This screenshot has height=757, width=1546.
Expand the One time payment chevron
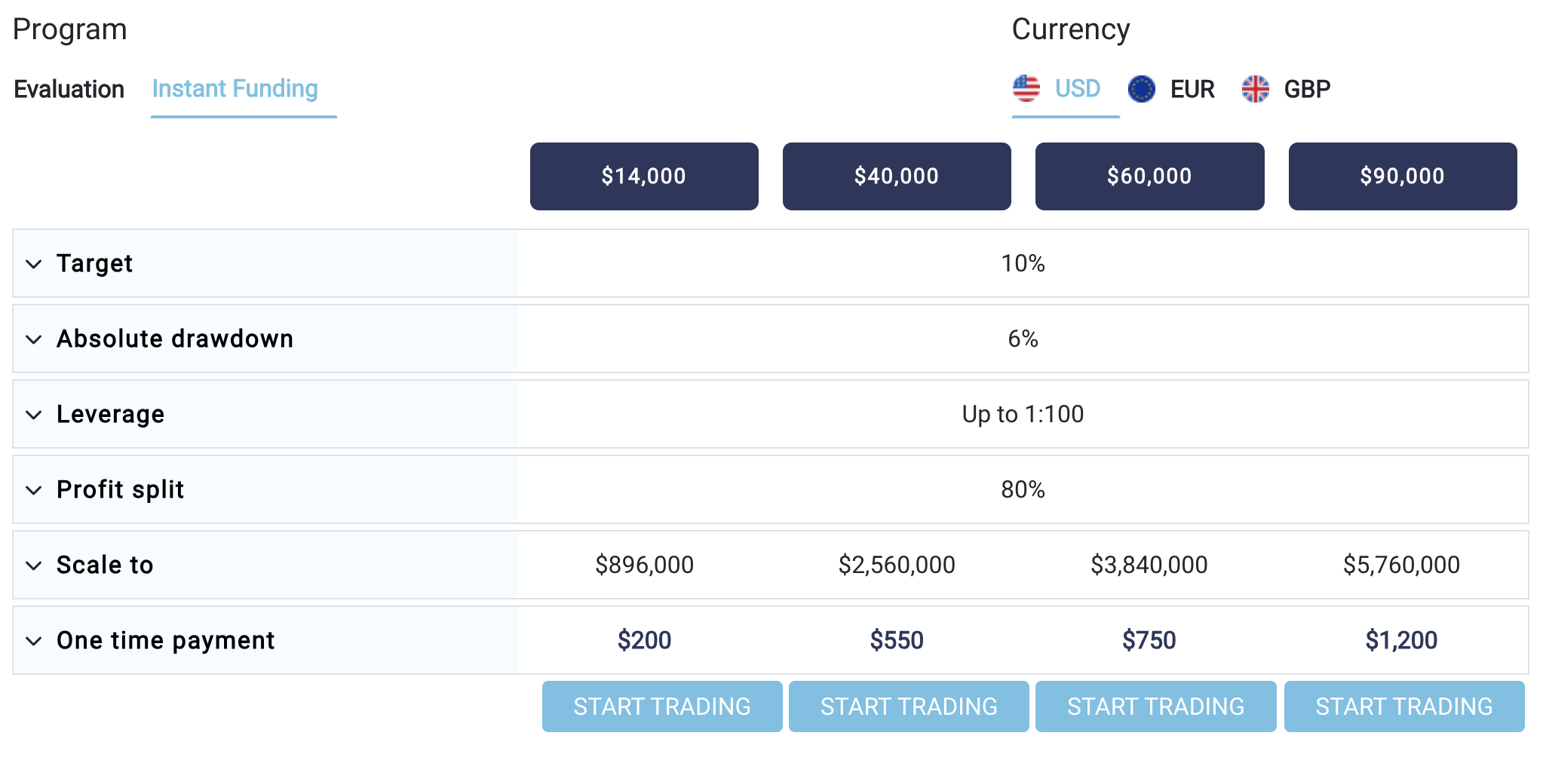tap(33, 641)
